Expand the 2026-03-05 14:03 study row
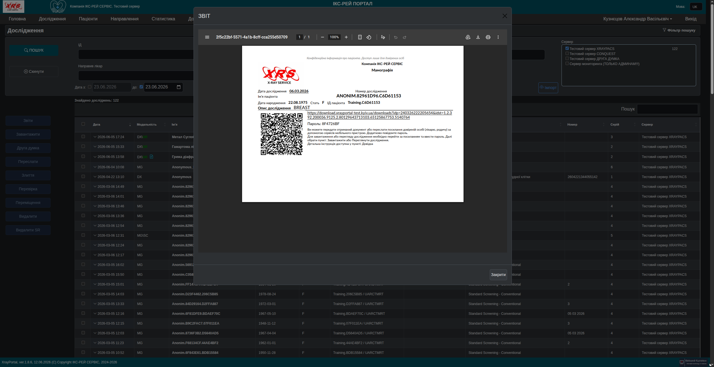The image size is (714, 367). coord(95,294)
